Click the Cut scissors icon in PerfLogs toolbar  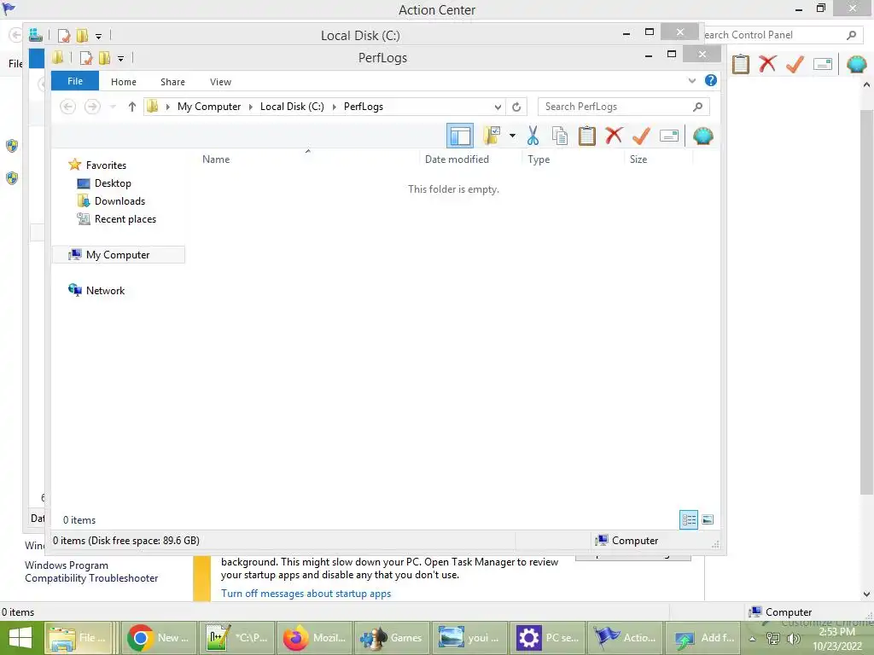tap(533, 136)
